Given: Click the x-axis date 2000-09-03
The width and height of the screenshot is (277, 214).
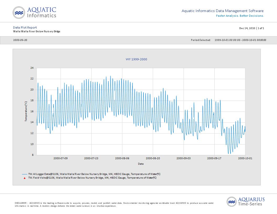Looking at the screenshot, I should pos(184,158).
